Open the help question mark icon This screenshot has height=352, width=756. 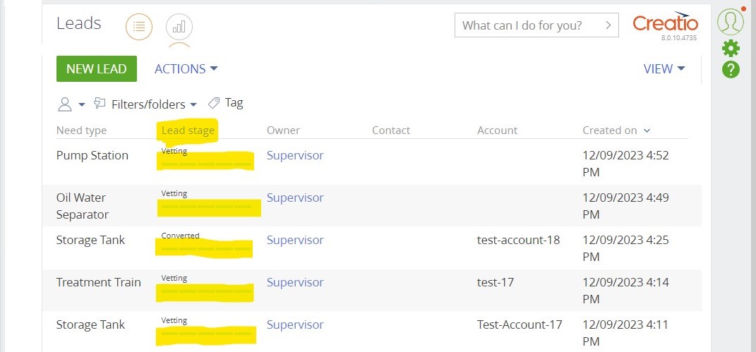point(731,71)
